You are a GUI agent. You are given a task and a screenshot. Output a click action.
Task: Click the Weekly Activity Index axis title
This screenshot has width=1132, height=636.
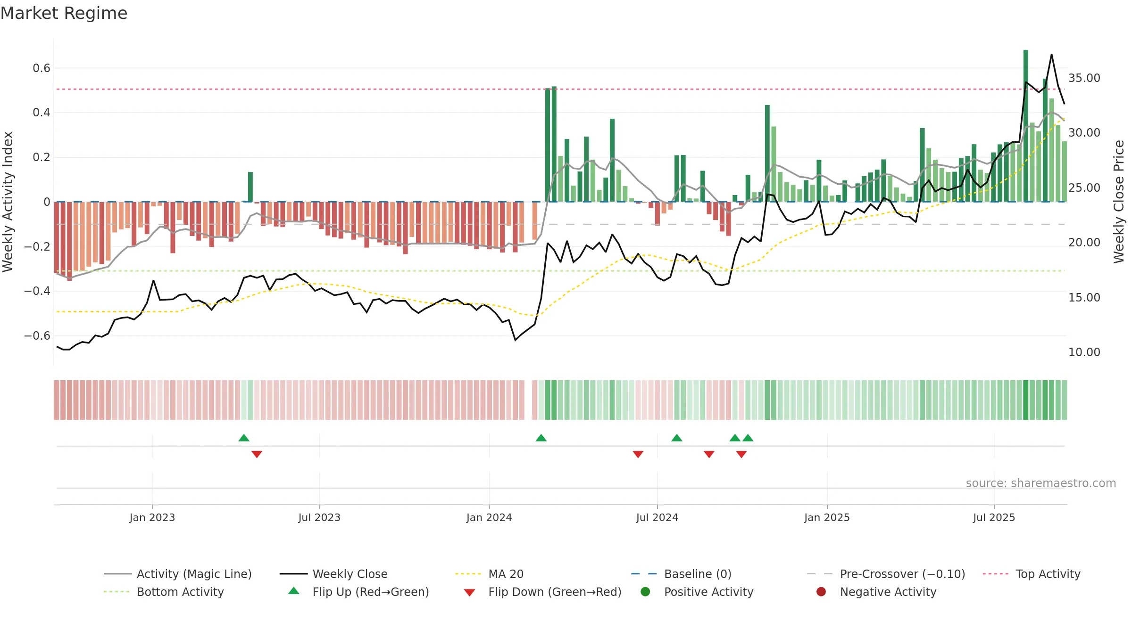click(8, 202)
